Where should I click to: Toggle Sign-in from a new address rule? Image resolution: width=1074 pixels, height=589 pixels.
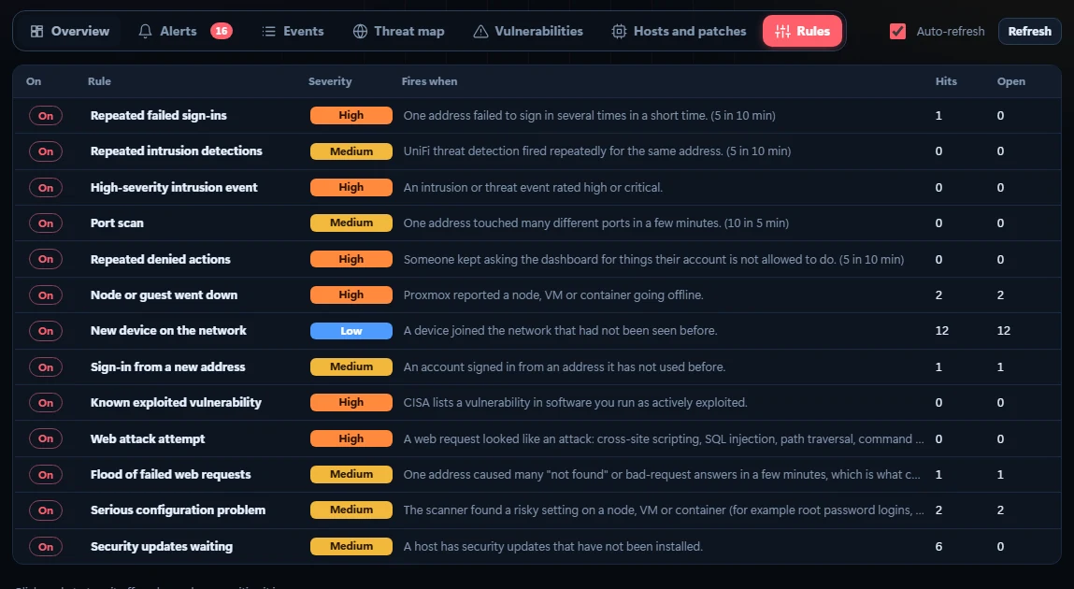point(46,367)
